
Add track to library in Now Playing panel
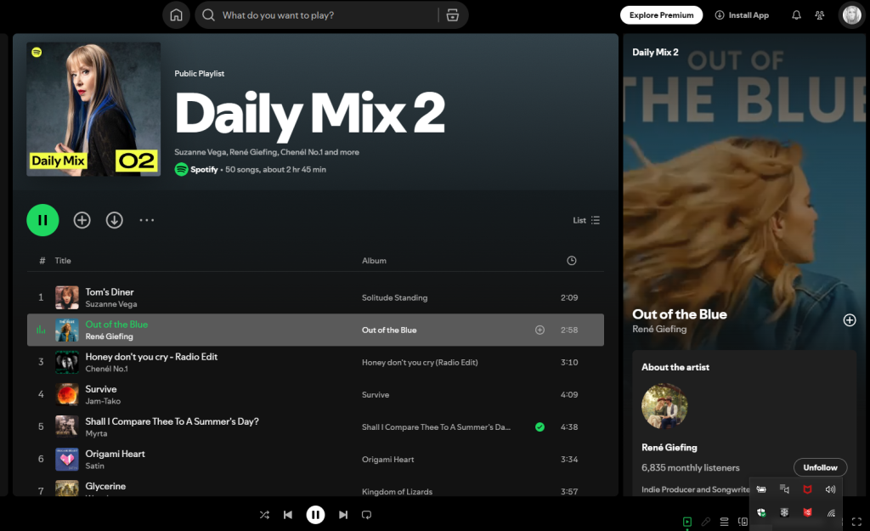[850, 320]
